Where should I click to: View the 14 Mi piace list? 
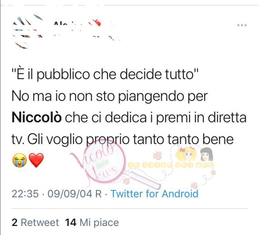pyautogui.click(x=92, y=223)
